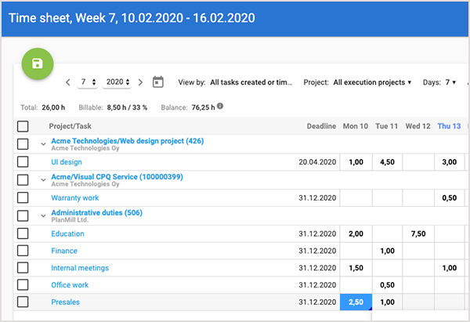Select UI design Monday cell 1,00
This screenshot has height=322, width=470.
[x=356, y=162]
